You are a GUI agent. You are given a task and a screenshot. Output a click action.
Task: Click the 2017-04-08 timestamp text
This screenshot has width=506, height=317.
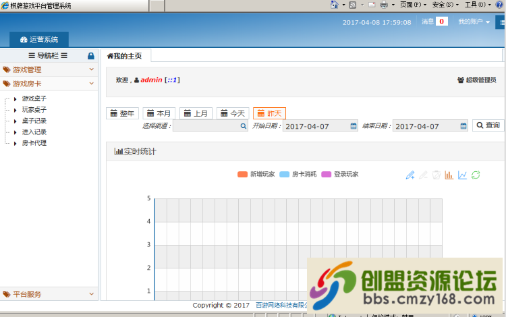pos(376,22)
